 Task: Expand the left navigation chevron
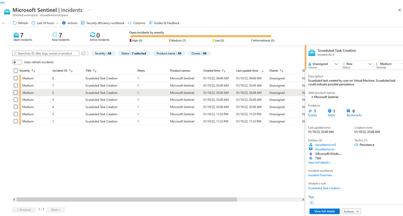point(3,23)
